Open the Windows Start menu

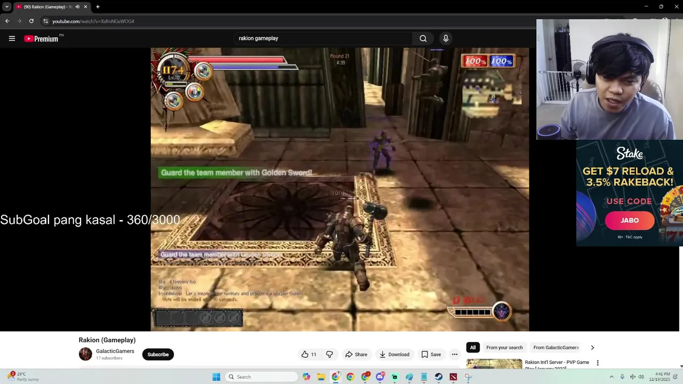(216, 377)
